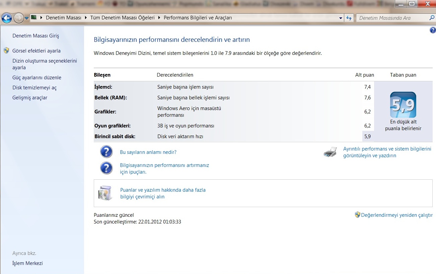Open Ayrıntılı performans ve sistem bilgilerini link
The width and height of the screenshot is (436, 274).
tap(387, 152)
